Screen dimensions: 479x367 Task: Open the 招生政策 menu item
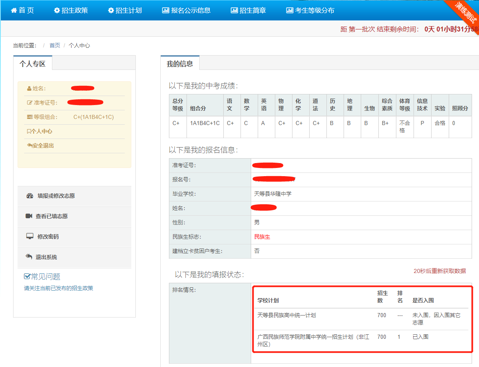click(74, 10)
